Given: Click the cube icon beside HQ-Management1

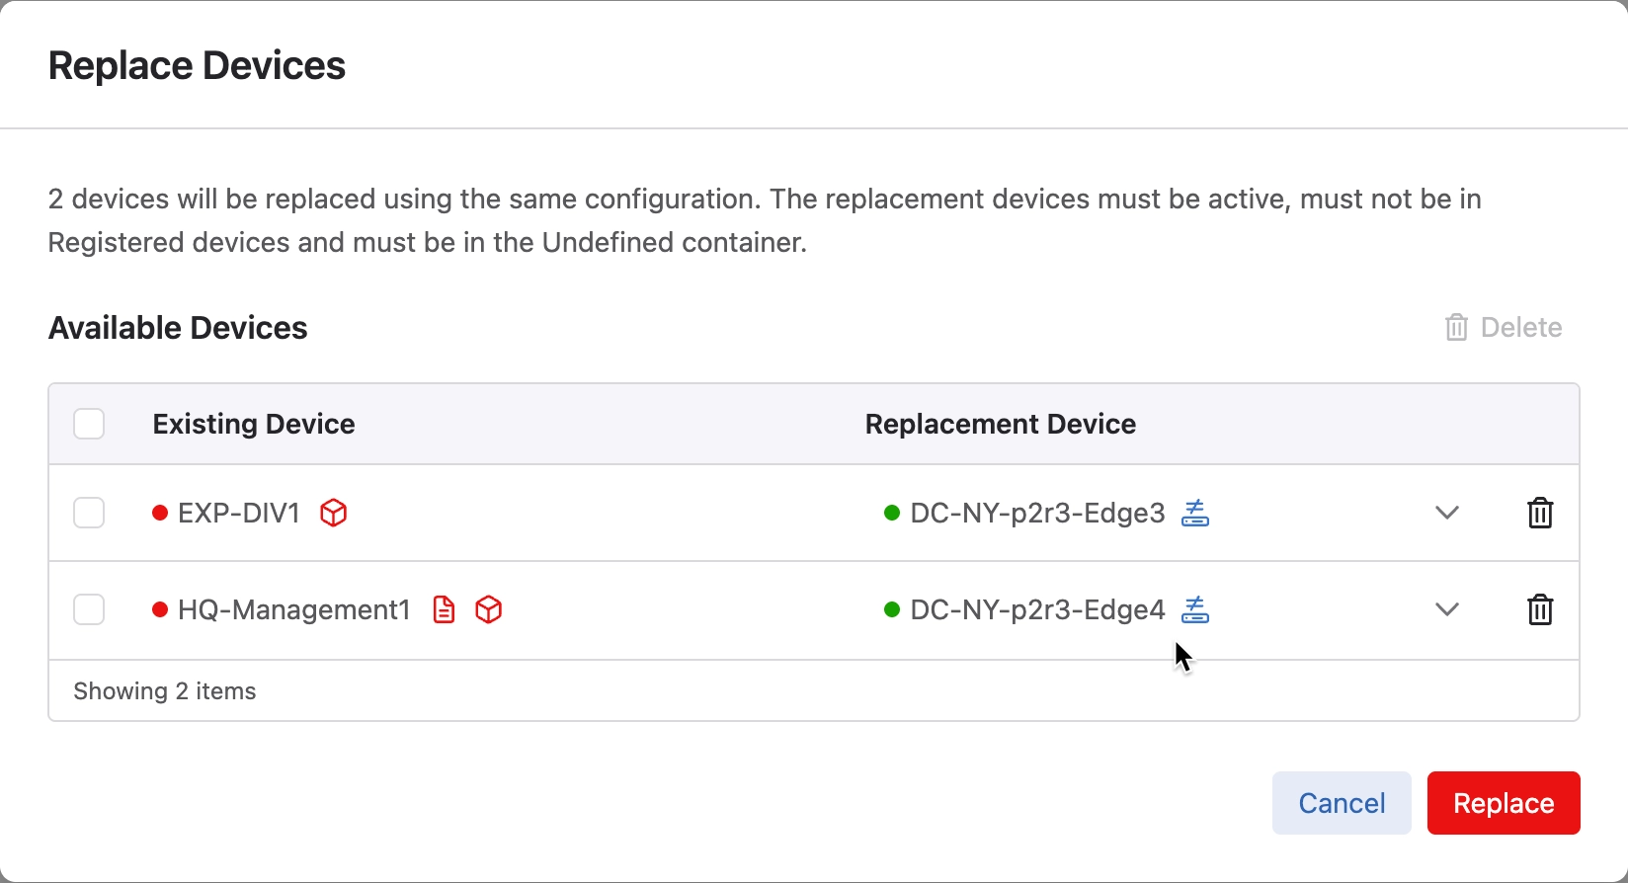Looking at the screenshot, I should point(489,609).
